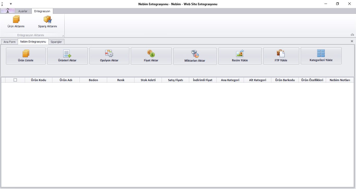
Task: Open the Ürün Aktarımı ribbon command
Action: pos(16,22)
